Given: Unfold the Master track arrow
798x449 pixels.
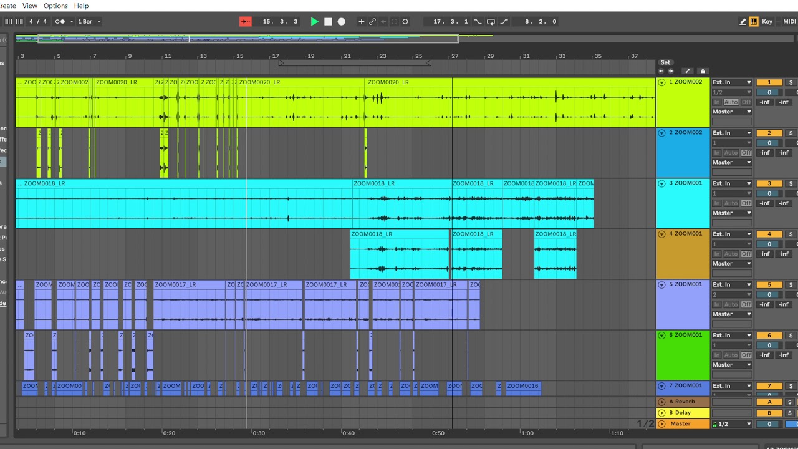Looking at the screenshot, I should pos(662,424).
